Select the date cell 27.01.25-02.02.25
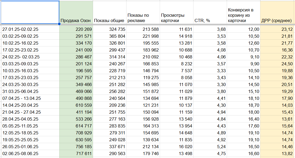This screenshot has width=295, height=158. tap(30, 29)
